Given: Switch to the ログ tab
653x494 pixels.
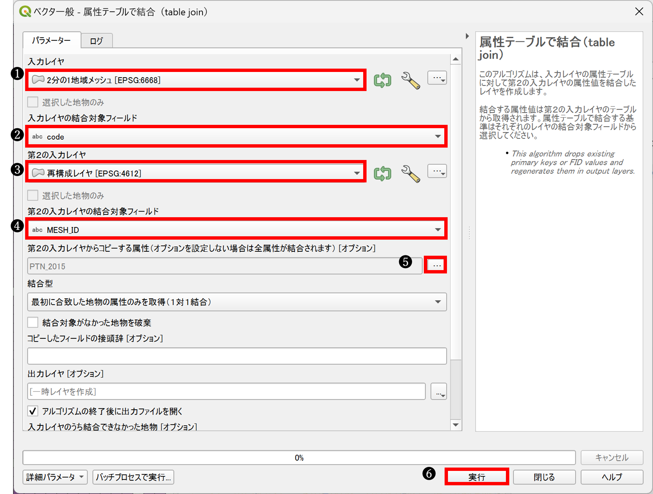Looking at the screenshot, I should 96,41.
